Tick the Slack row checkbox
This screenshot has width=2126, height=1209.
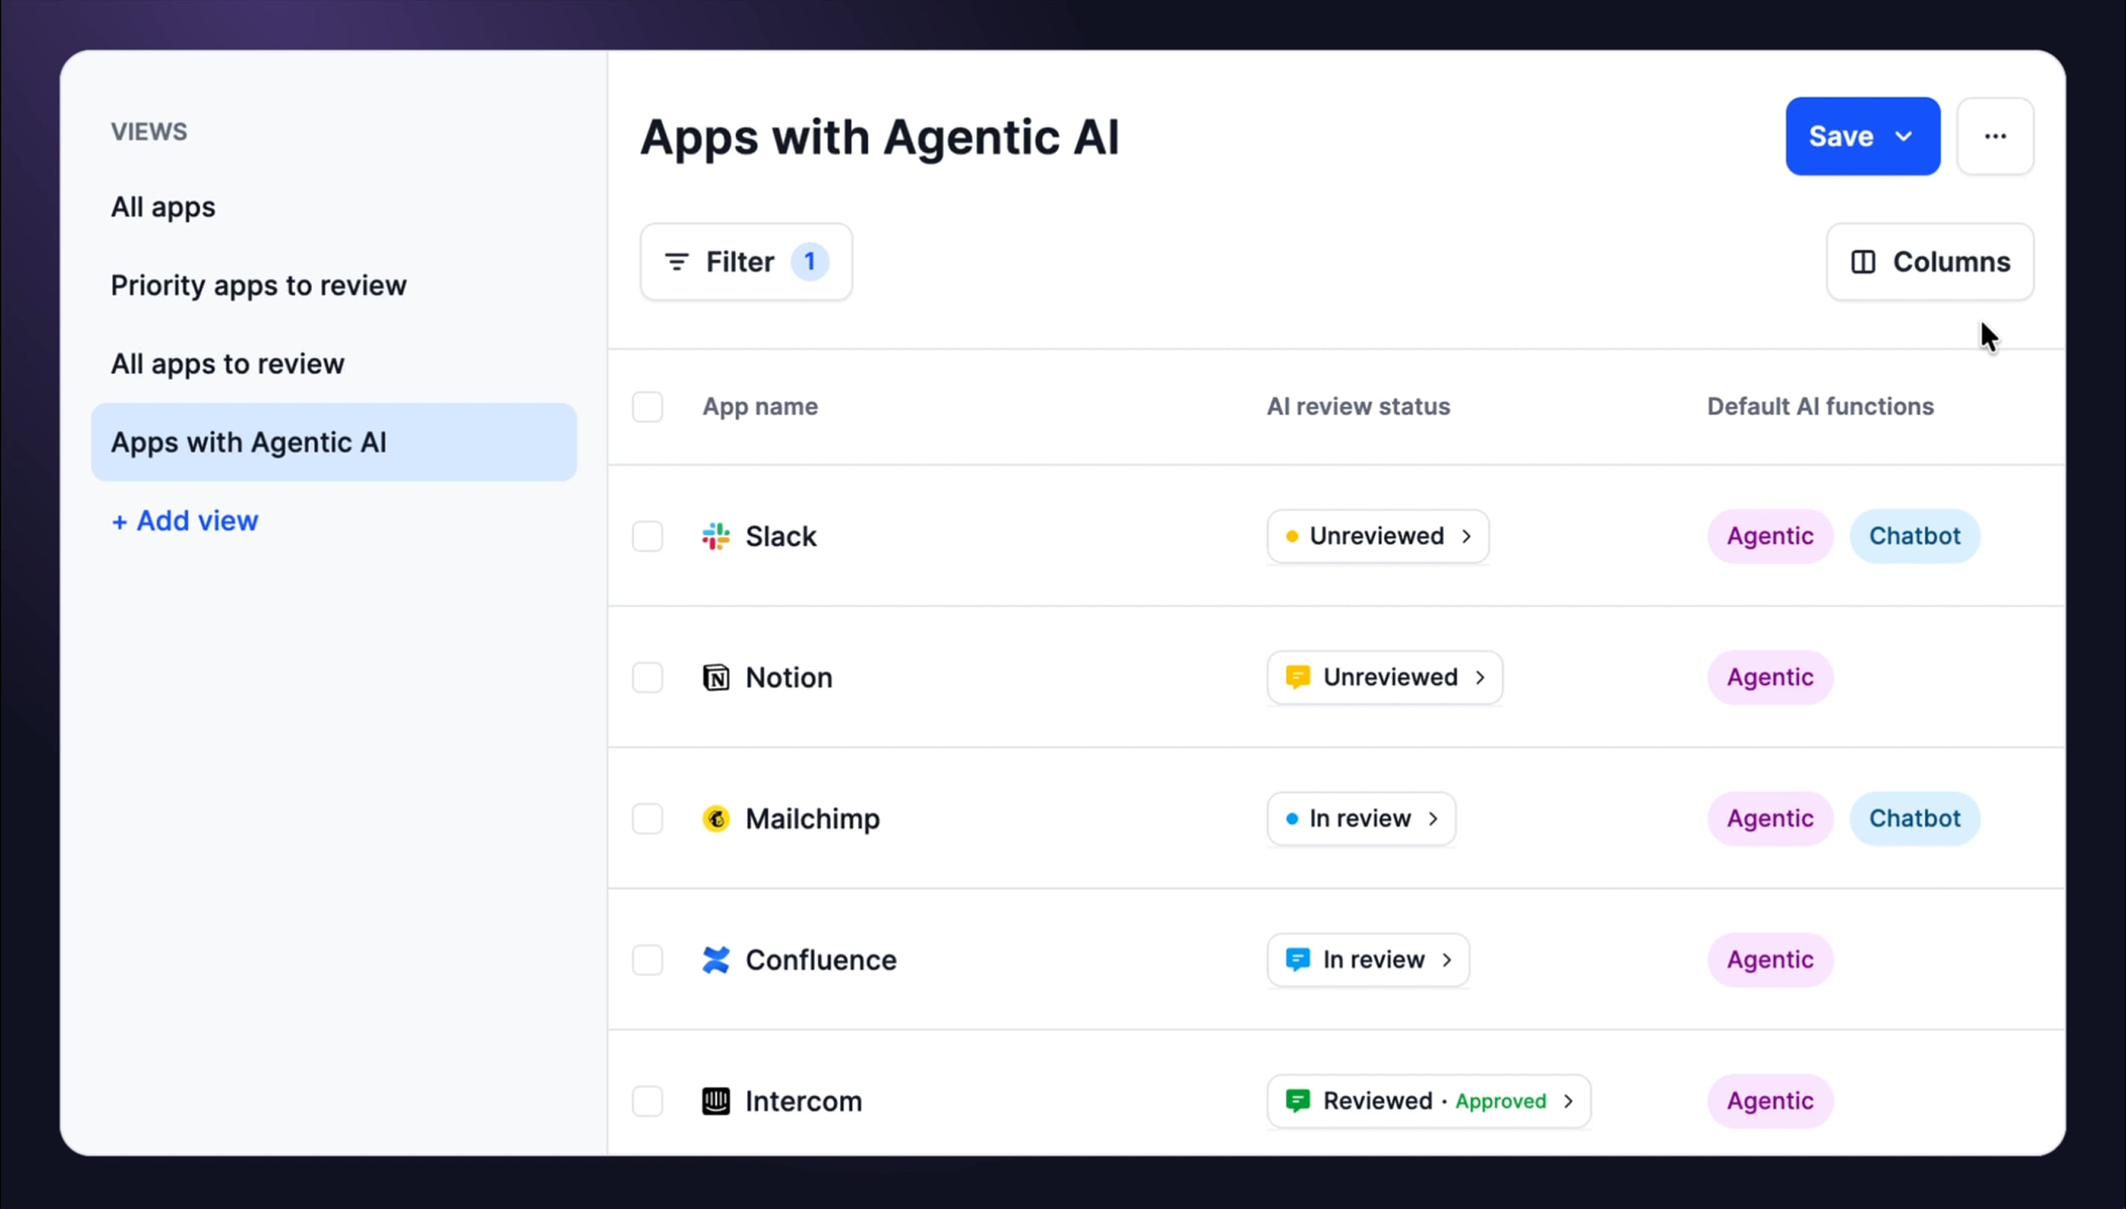(x=648, y=537)
